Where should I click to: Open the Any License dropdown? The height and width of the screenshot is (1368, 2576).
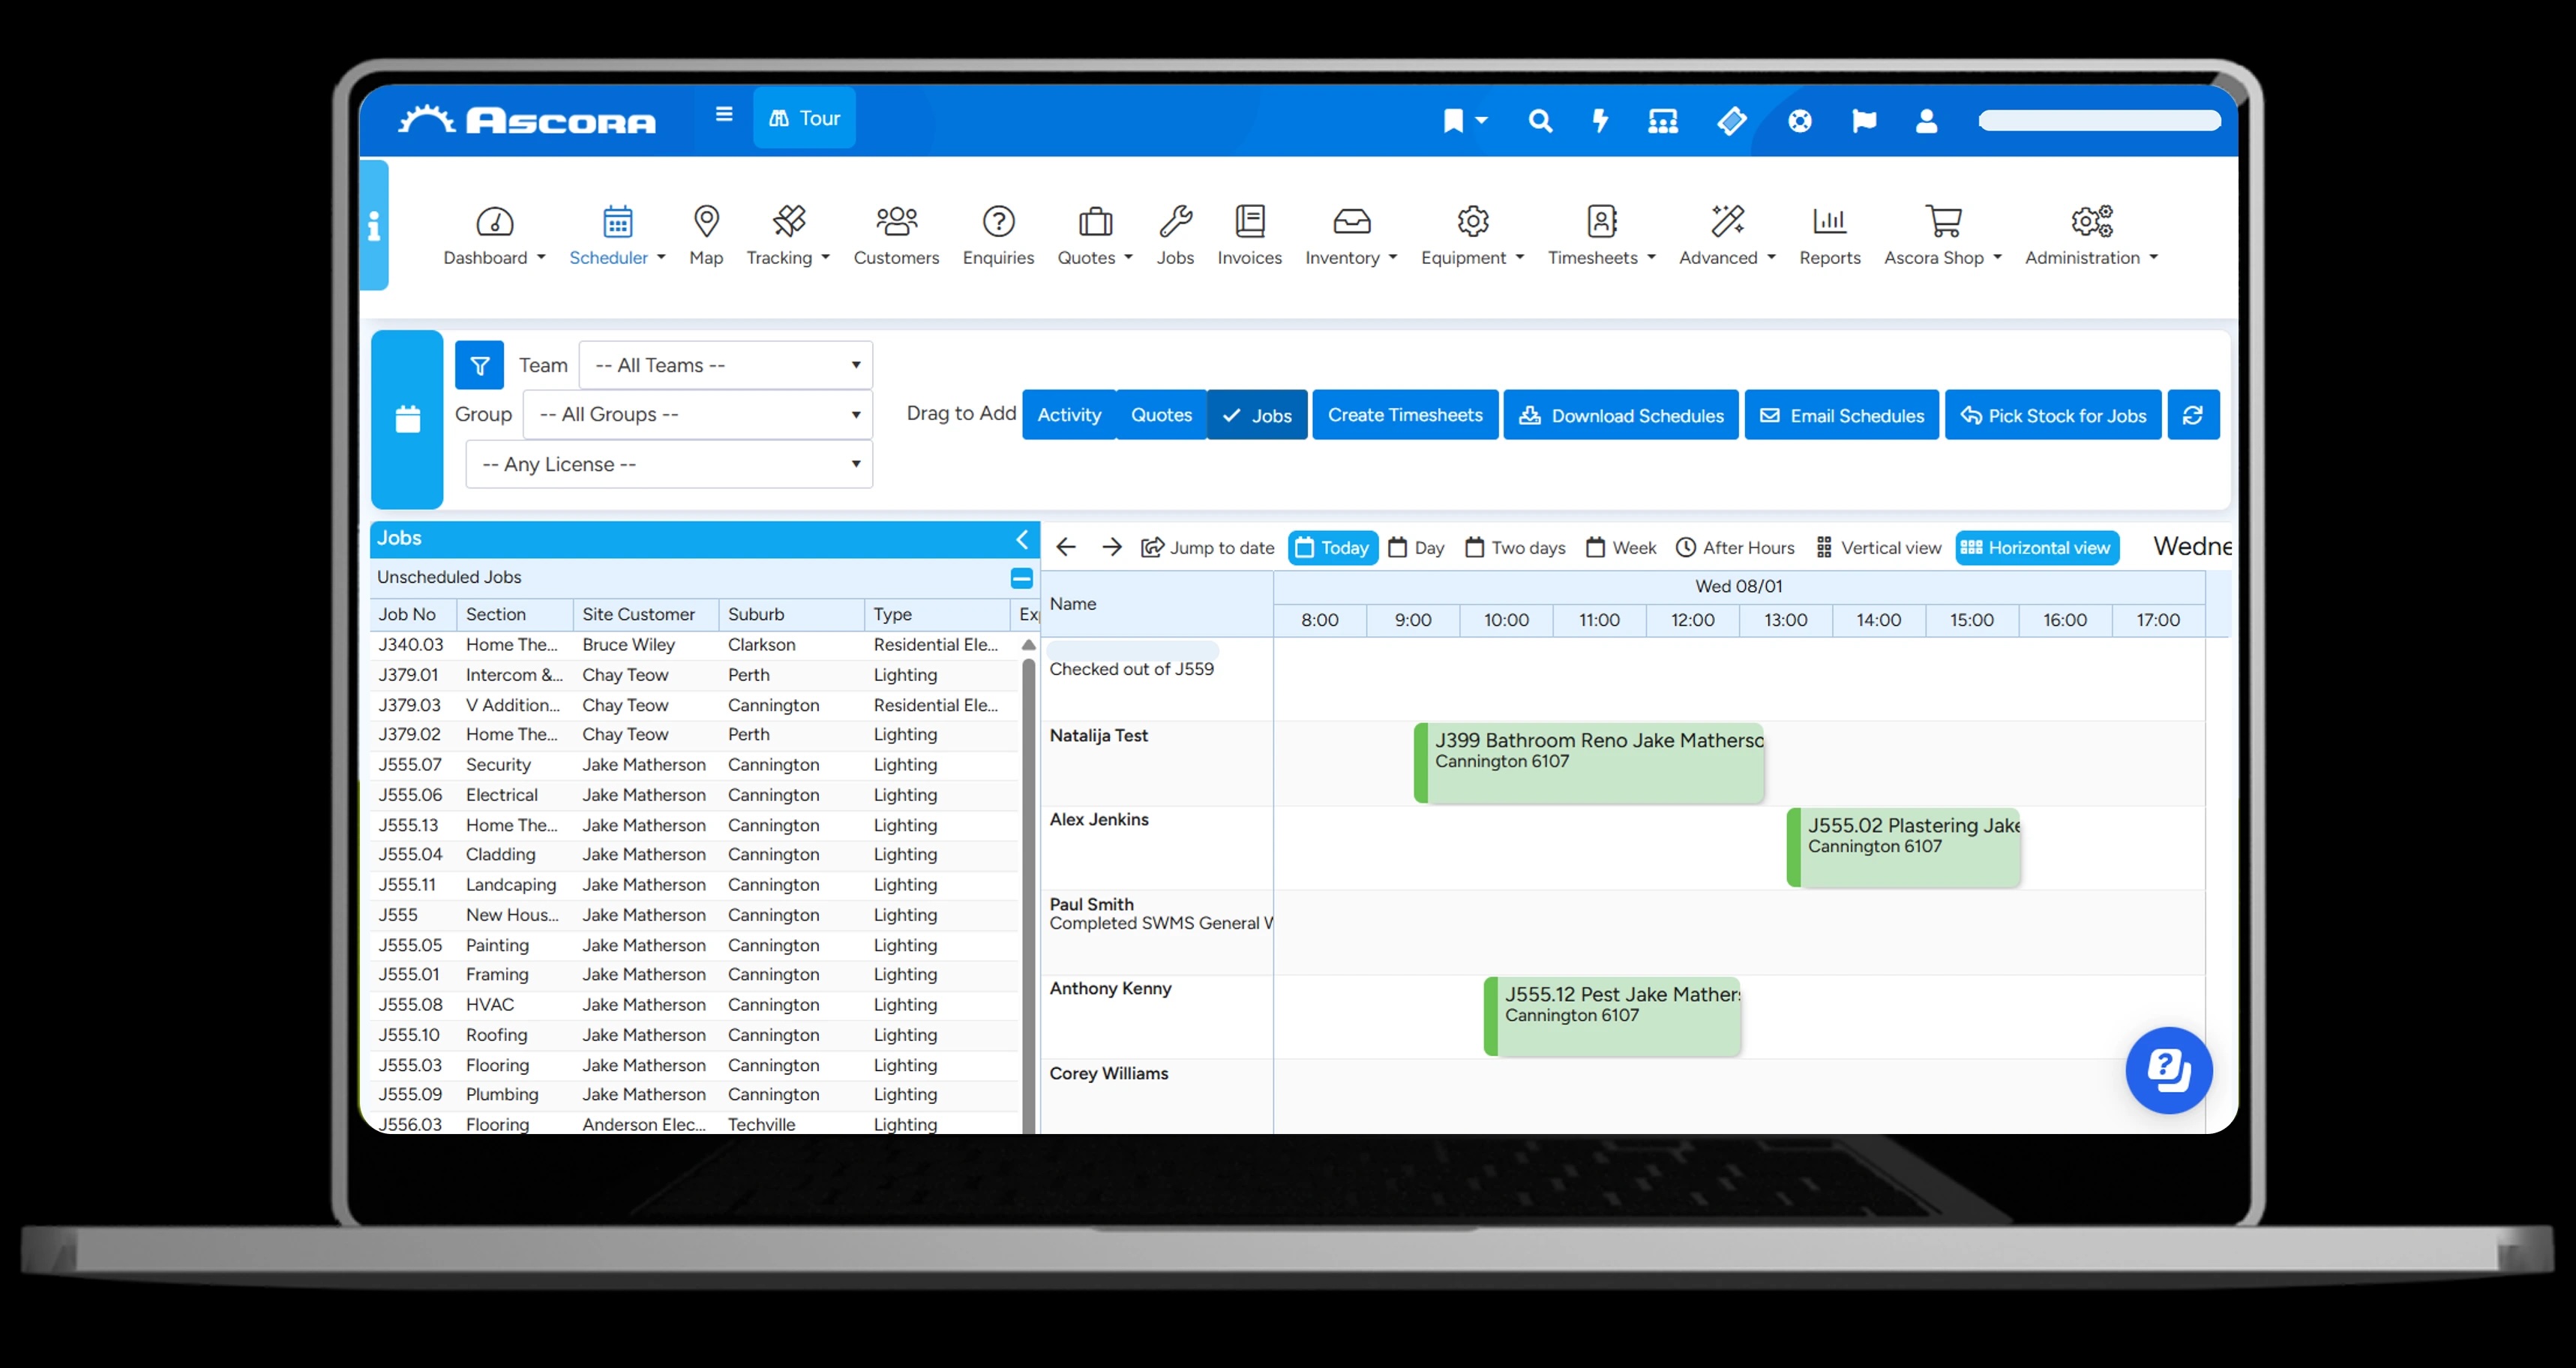pyautogui.click(x=668, y=464)
